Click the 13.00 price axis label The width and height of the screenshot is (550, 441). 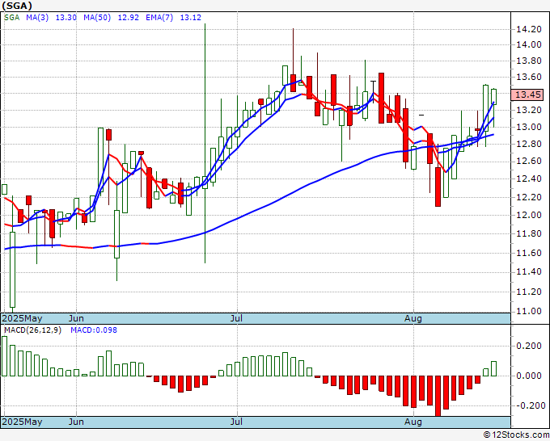click(529, 127)
